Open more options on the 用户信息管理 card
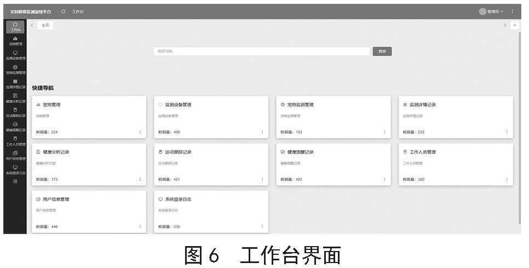529x268 pixels. [140, 226]
